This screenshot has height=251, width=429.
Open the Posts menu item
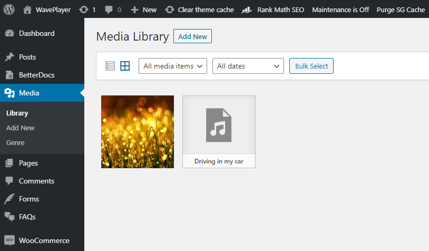point(27,57)
